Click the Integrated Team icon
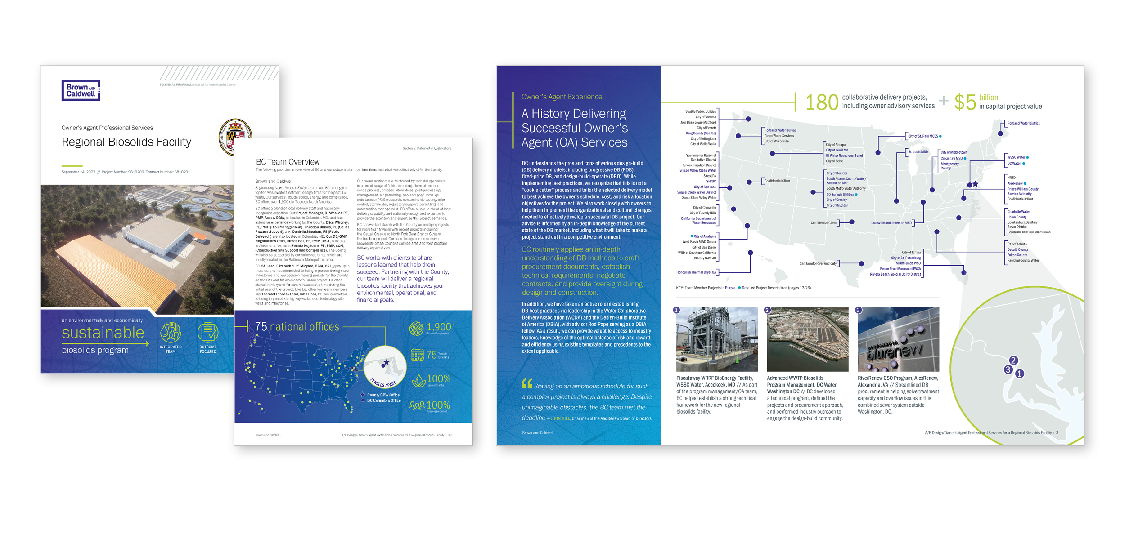 pyautogui.click(x=171, y=333)
